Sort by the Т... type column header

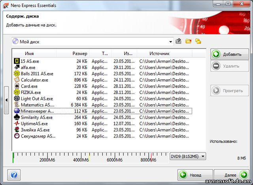pos(100,53)
